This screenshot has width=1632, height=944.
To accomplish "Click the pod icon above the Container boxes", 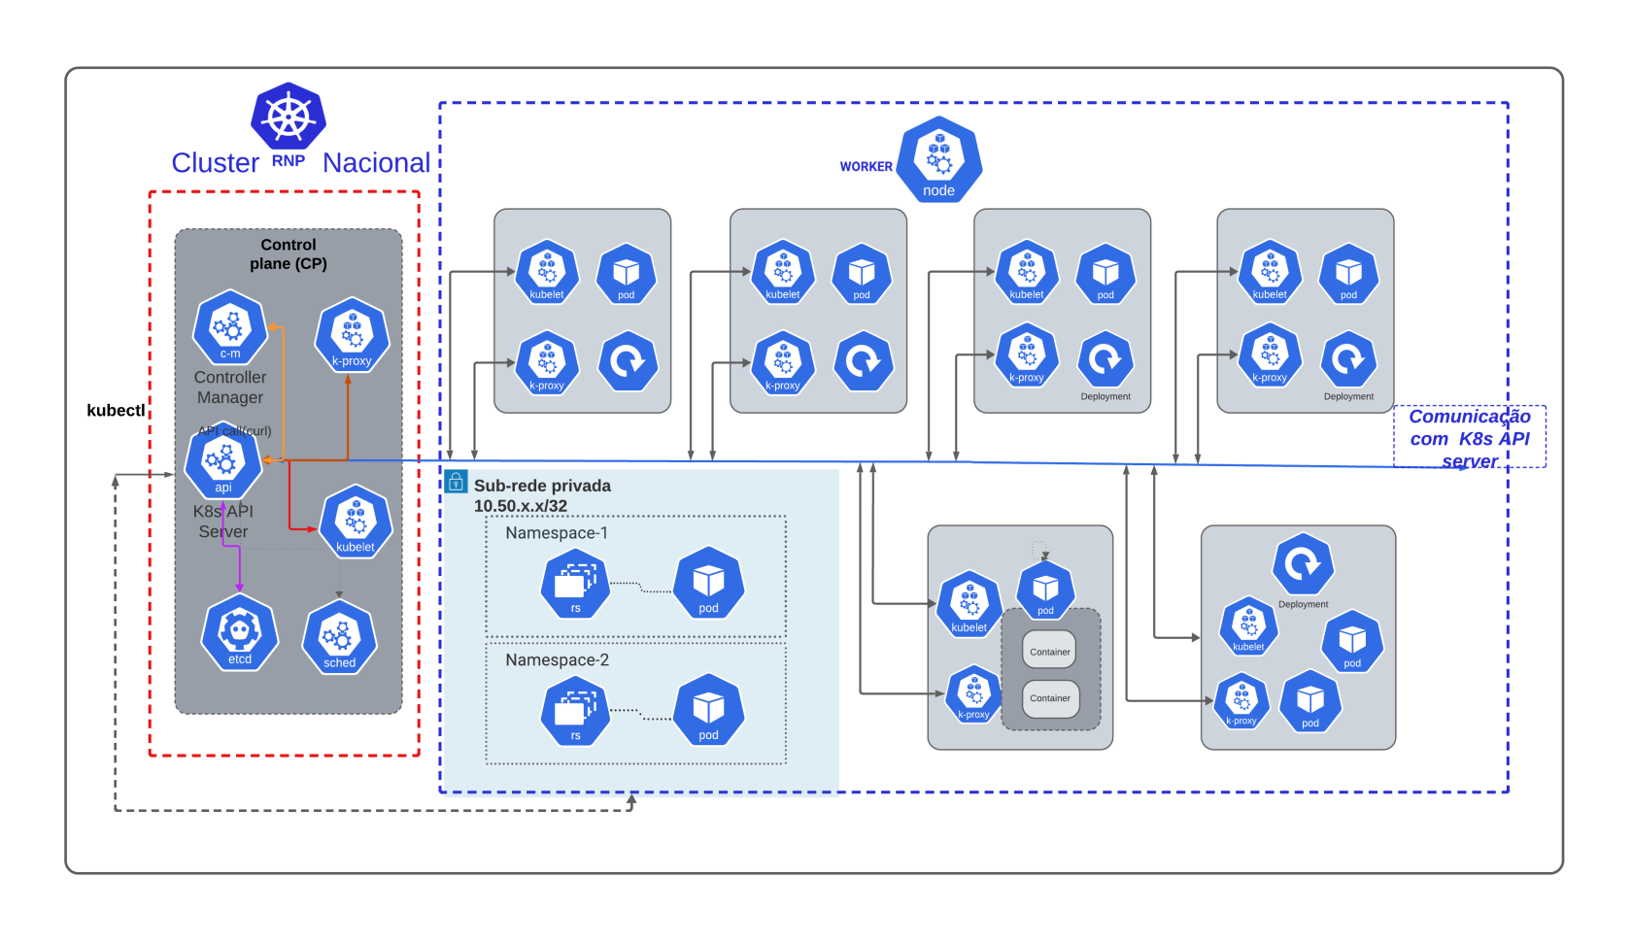I will pos(1045,590).
